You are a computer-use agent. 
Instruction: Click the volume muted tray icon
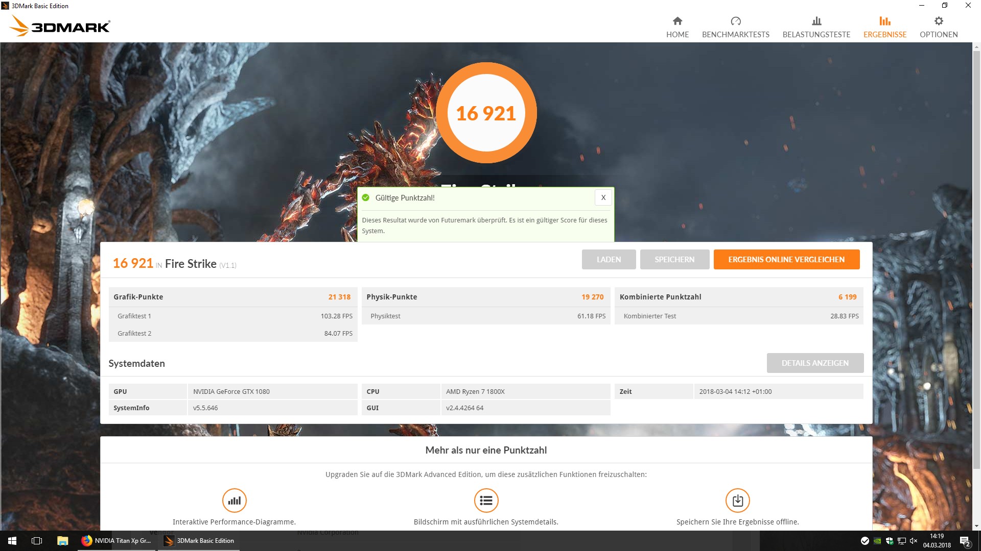(914, 541)
